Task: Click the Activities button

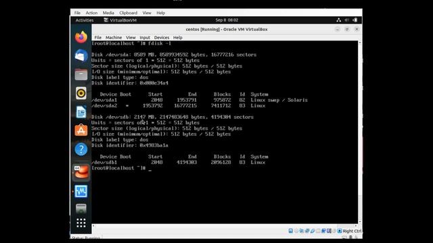Action: point(85,20)
